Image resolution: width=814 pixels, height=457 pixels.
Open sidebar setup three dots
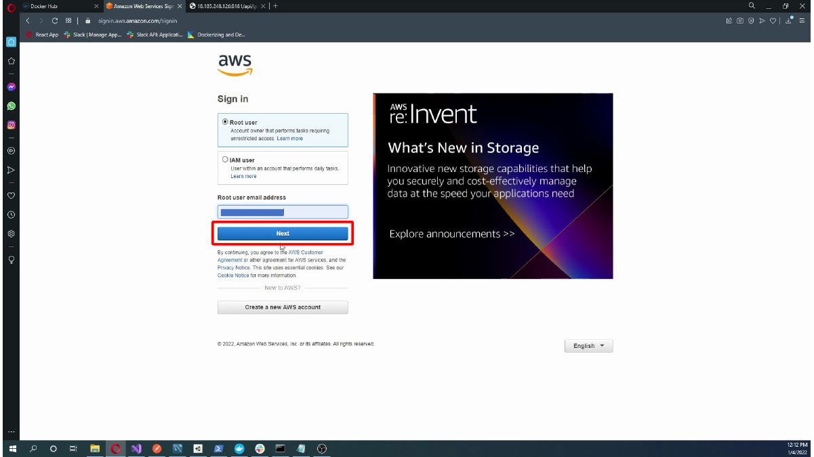pyautogui.click(x=11, y=432)
